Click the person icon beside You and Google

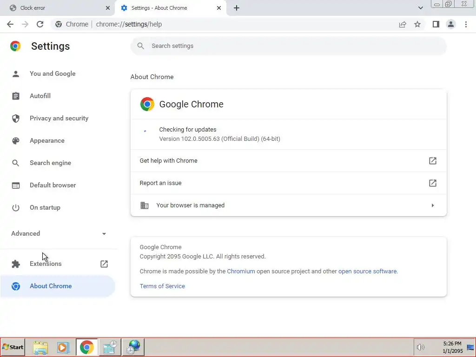[16, 74]
